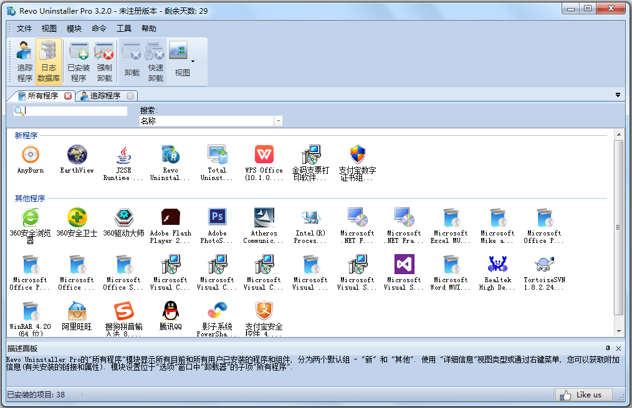The height and width of the screenshot is (408, 632).
Task: Click the Like us button
Action: 583,395
